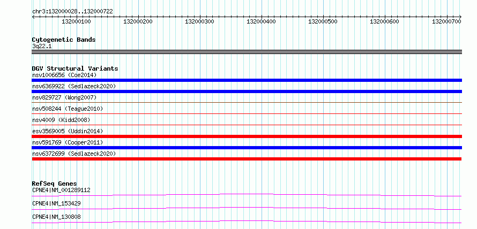Image resolution: width=477 pixels, height=229 pixels.
Task: Click the chr3:132000028..132000722 coordinate label
Action: pos(72,11)
